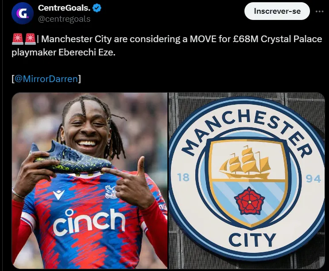The height and width of the screenshot is (271, 329).
Task: Open the @MirrorDarren mention link
Action: tap(46, 79)
